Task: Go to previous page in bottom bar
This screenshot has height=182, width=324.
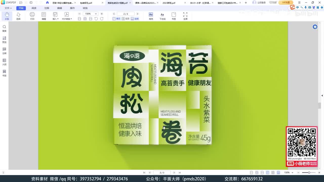Action: (150, 173)
